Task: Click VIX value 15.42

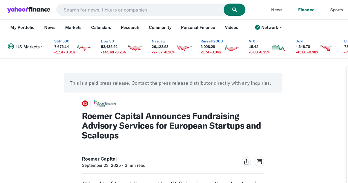Action: click(253, 47)
